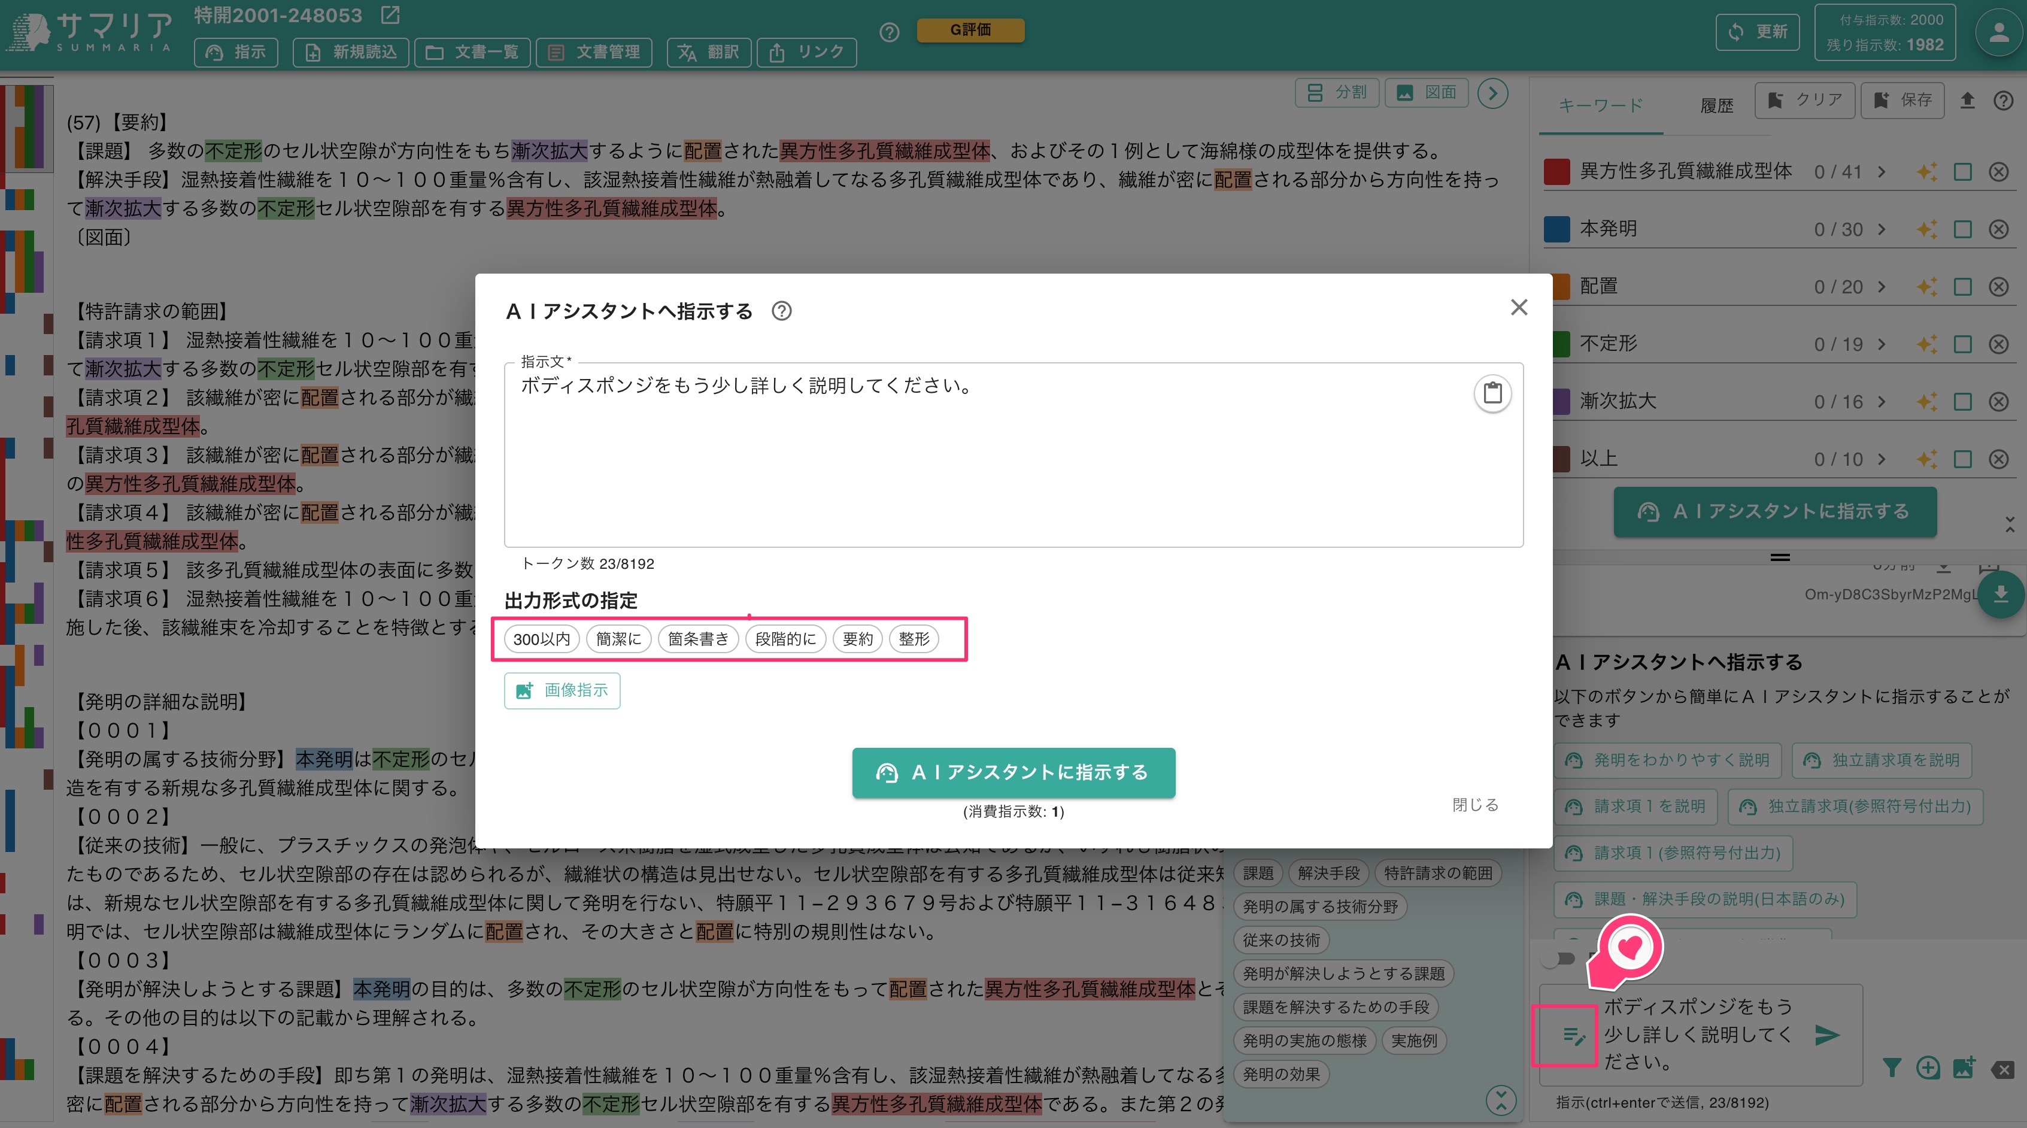Viewport: 2027px width, 1128px height.
Task: Click 閉じる to dismiss the dialog
Action: pyautogui.click(x=1474, y=805)
